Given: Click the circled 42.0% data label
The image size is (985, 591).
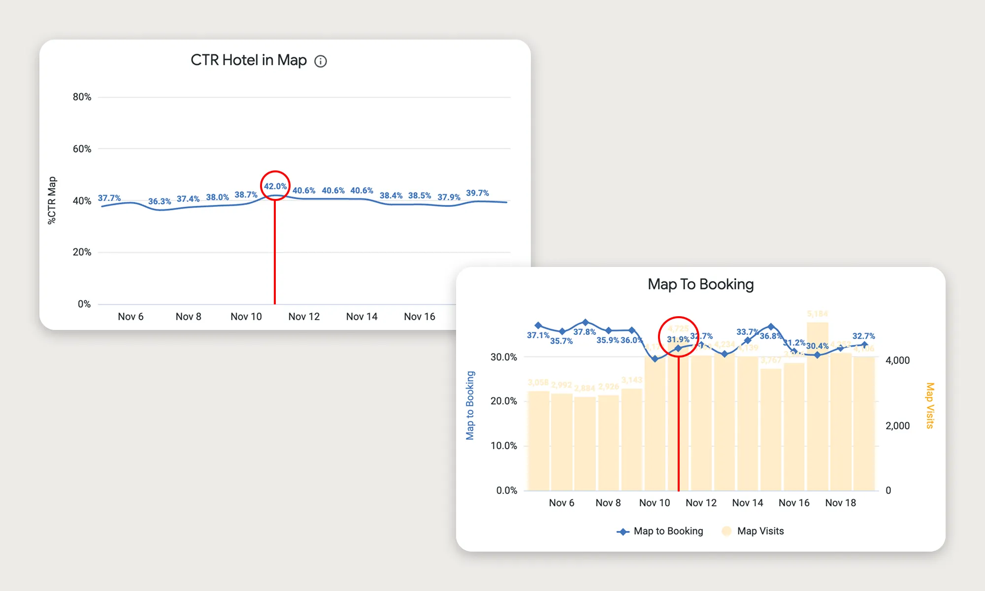Looking at the screenshot, I should point(275,186).
